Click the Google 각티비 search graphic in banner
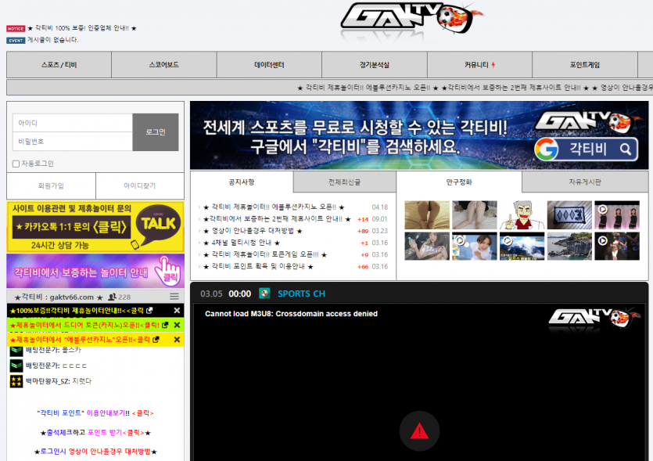Screen dimensions: 653x461 pos(586,149)
